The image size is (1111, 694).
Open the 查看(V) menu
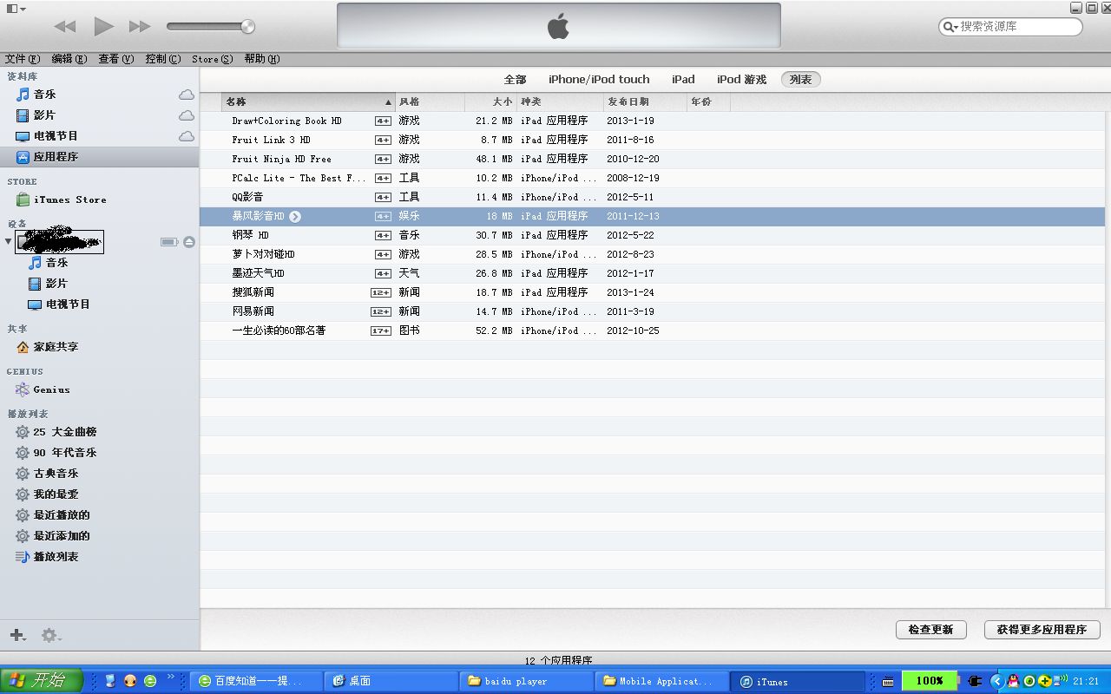(x=116, y=59)
